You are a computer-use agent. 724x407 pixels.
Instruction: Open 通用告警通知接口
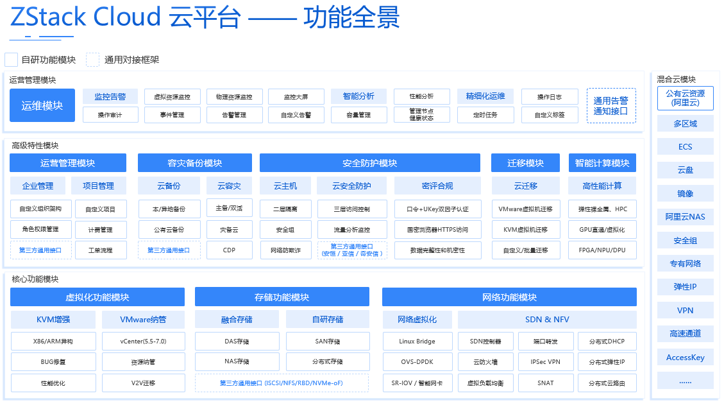[x=610, y=105]
